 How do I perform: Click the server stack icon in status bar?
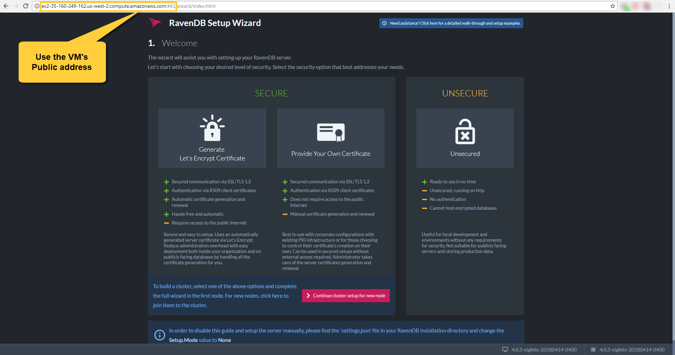(x=593, y=349)
